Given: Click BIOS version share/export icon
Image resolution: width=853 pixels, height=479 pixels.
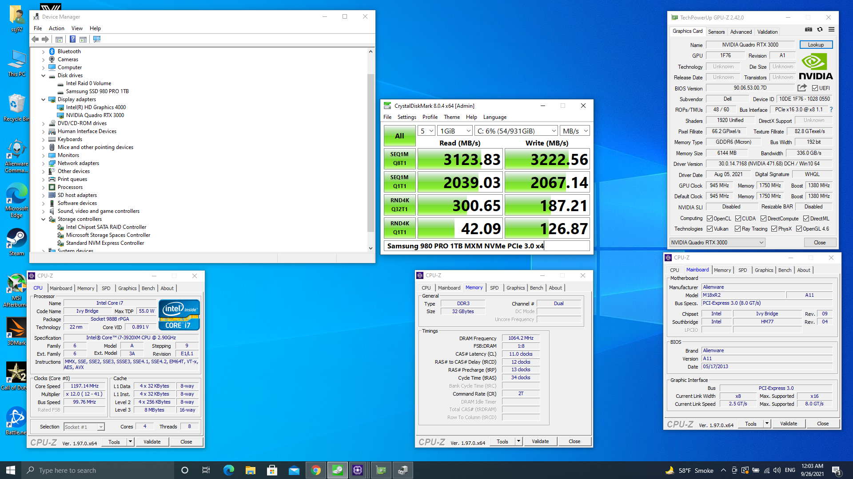Looking at the screenshot, I should tap(801, 88).
